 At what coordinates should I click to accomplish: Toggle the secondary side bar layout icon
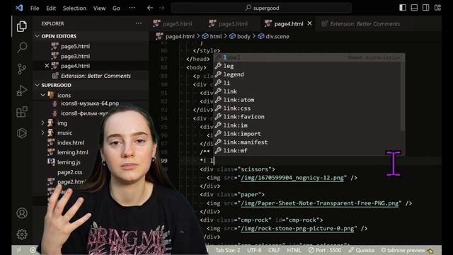[x=426, y=8]
